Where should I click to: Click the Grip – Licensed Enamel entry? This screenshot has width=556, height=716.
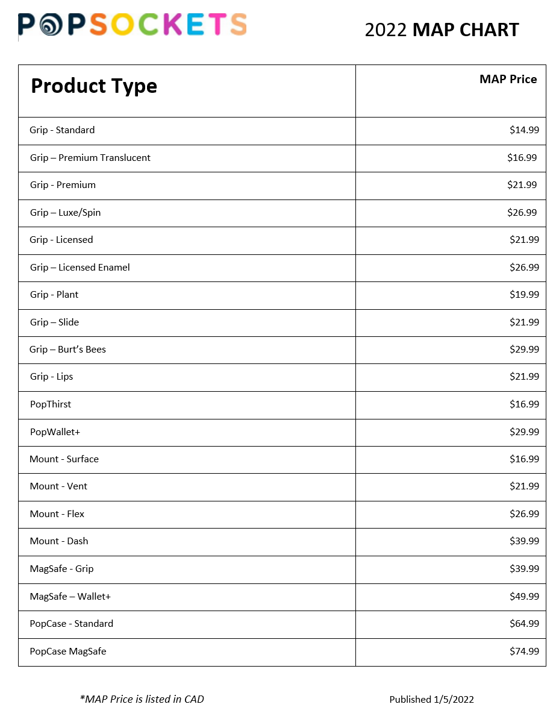click(80, 268)
